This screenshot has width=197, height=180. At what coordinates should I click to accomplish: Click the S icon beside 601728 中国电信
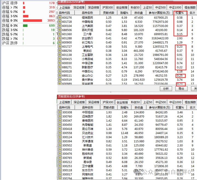[x=60, y=22]
